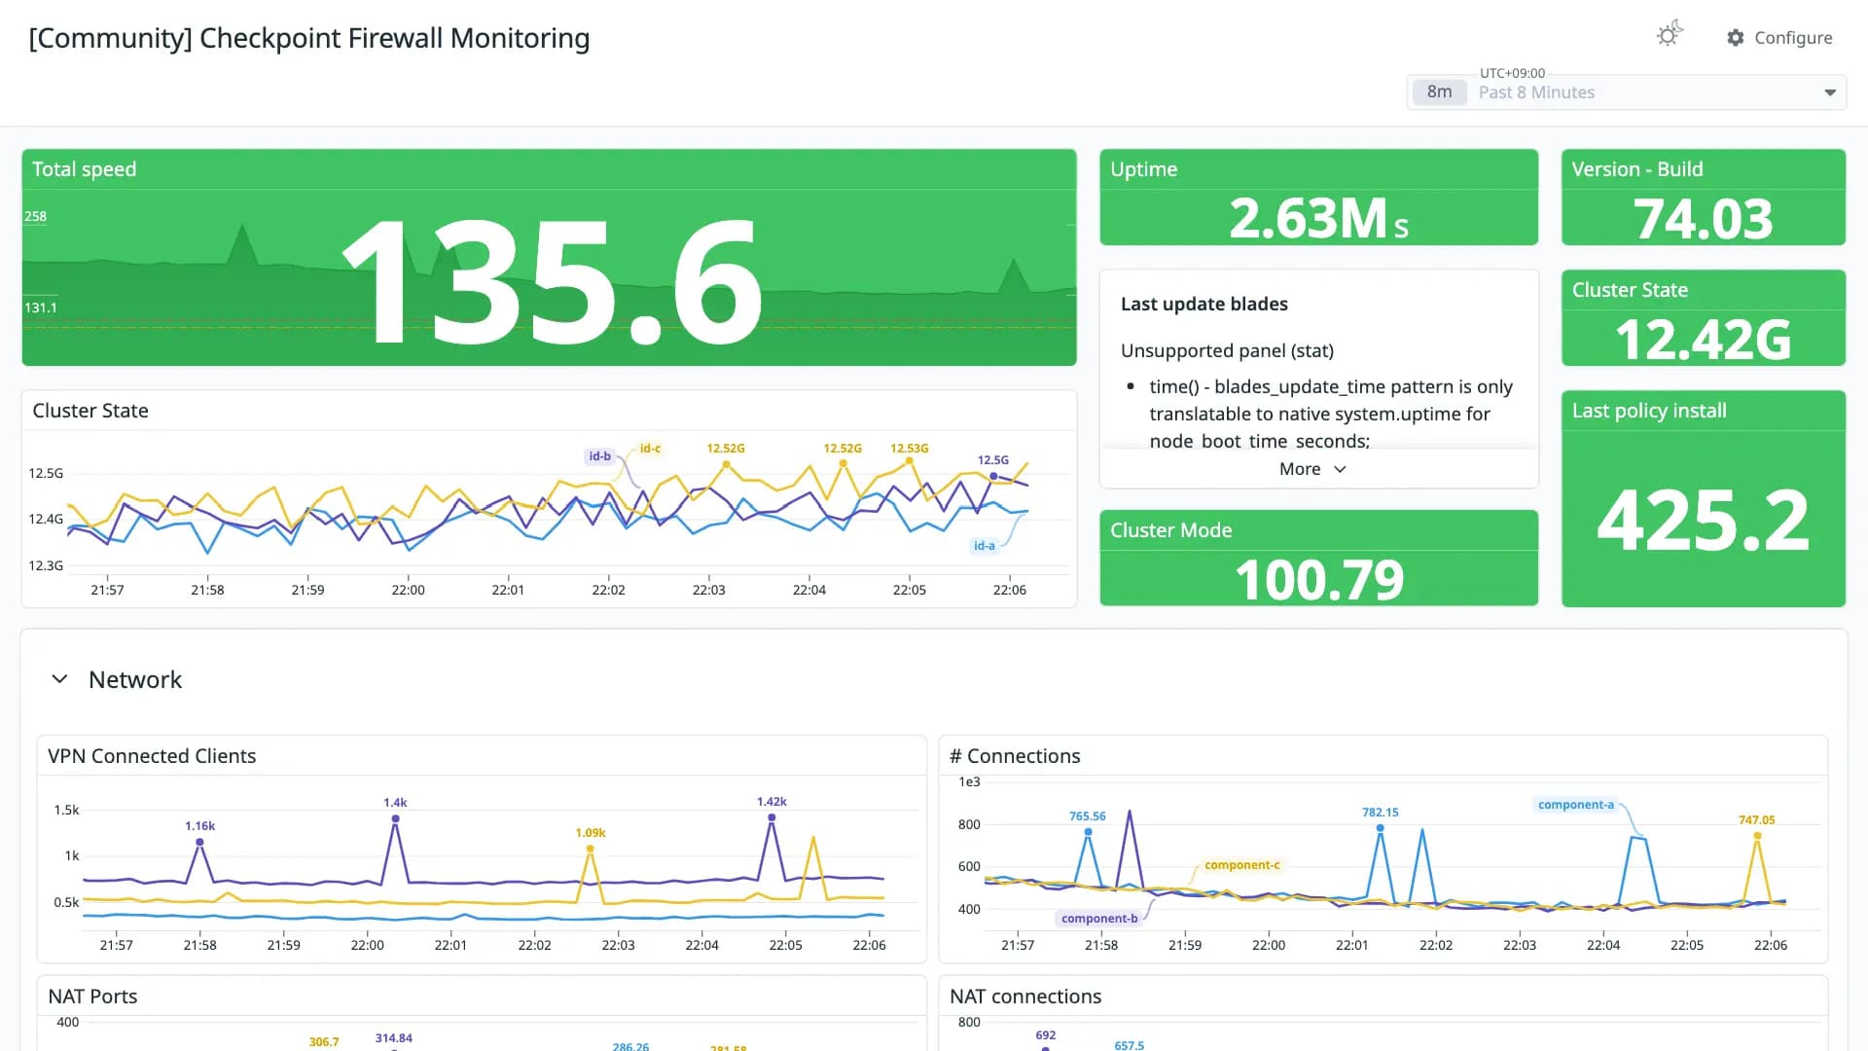Click the 12.53G peak in Cluster State chart
1868x1051 pixels.
pyautogui.click(x=909, y=460)
